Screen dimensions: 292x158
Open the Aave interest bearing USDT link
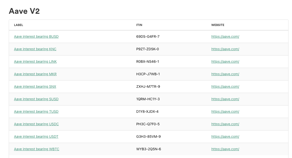36,136
